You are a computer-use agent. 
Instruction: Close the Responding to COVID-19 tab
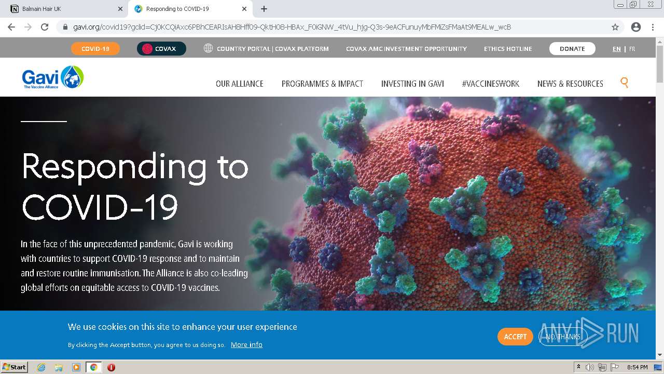[244, 9]
